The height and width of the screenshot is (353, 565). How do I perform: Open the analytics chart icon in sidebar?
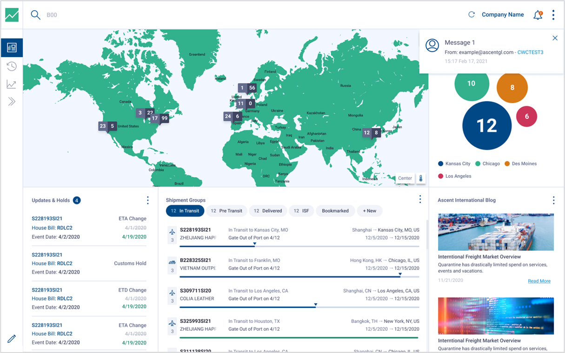[x=12, y=85]
